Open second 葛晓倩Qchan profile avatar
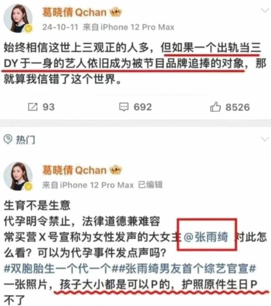 pyautogui.click(x=18, y=176)
